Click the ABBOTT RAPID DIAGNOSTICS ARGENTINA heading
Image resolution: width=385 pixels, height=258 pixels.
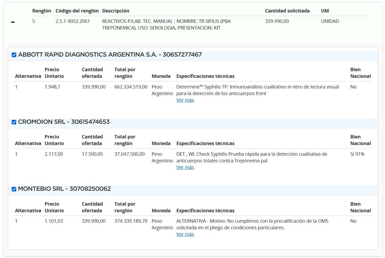(110, 55)
